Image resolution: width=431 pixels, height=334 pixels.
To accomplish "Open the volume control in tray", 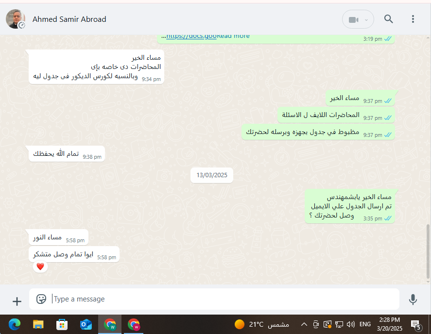I will [351, 324].
